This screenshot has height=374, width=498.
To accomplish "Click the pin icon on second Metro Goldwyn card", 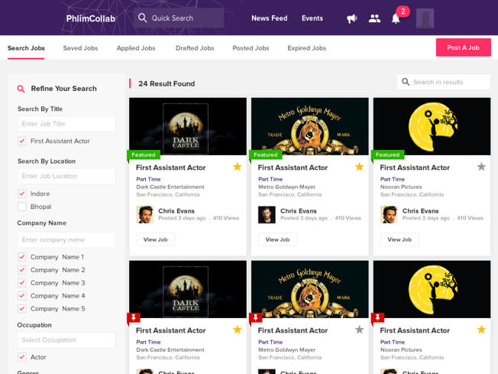I will (255, 317).
